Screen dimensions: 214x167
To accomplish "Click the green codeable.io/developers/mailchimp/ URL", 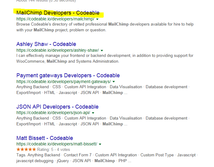I will point(55,19).
